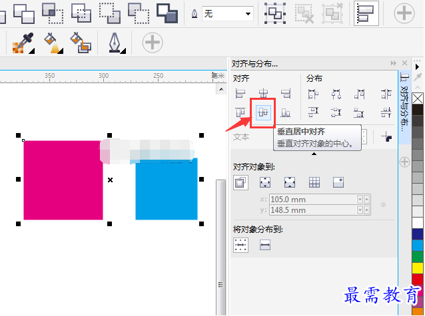The height and width of the screenshot is (316, 425).
Task: Click the palette eyedropper icon
Action: [418, 77]
